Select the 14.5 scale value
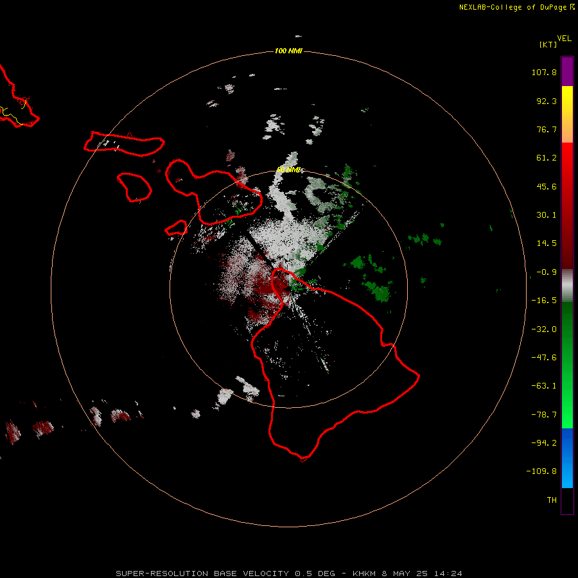 point(547,243)
